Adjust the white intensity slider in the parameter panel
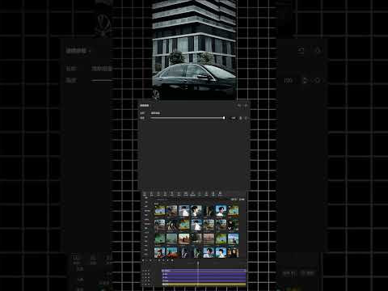388x291 pixels. pos(188,118)
